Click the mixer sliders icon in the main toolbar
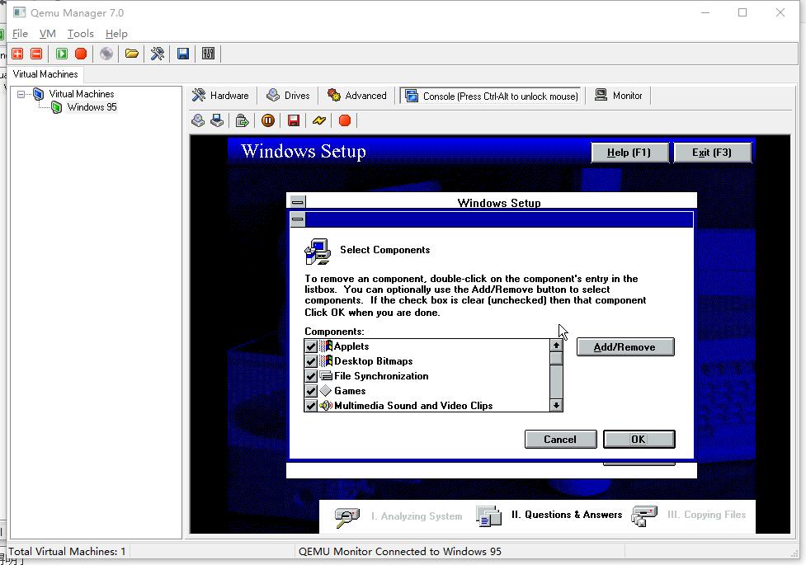806x565 pixels. click(208, 54)
